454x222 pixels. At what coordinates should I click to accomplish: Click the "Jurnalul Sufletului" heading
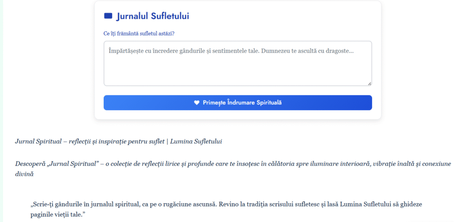point(153,16)
